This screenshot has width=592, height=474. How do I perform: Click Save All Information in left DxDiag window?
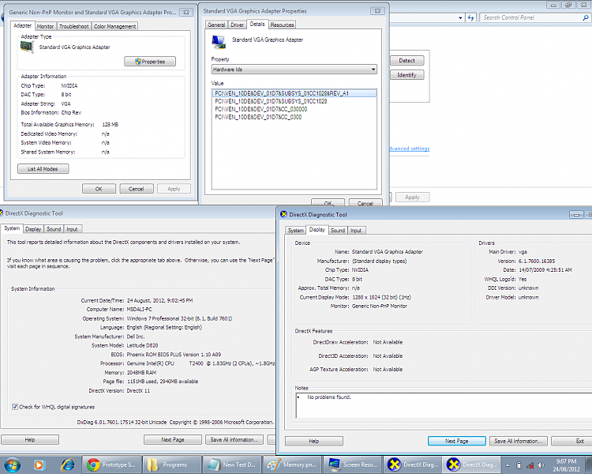point(234,439)
